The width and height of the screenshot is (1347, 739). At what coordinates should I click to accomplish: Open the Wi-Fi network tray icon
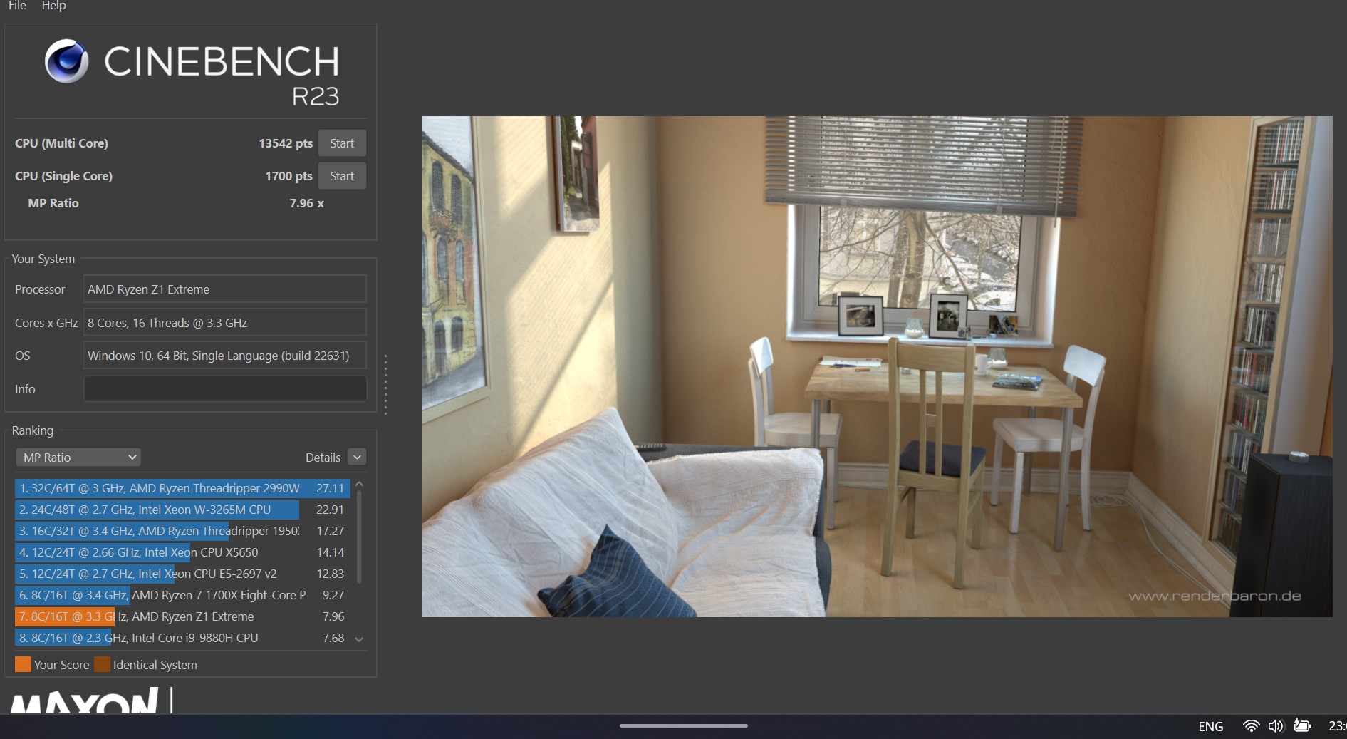(1250, 725)
